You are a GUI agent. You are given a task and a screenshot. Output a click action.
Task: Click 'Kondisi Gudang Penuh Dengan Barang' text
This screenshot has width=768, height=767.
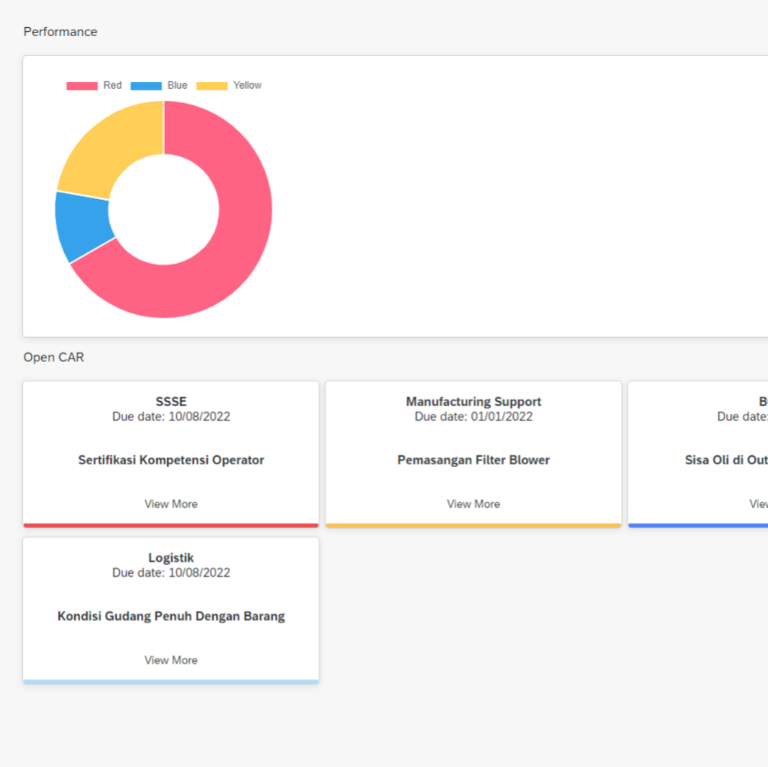tap(171, 617)
